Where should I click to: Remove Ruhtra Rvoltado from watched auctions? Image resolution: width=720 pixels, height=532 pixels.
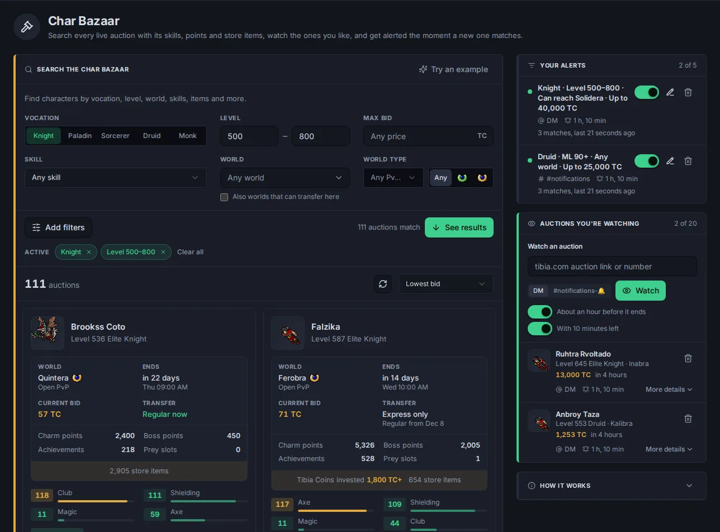pos(688,358)
